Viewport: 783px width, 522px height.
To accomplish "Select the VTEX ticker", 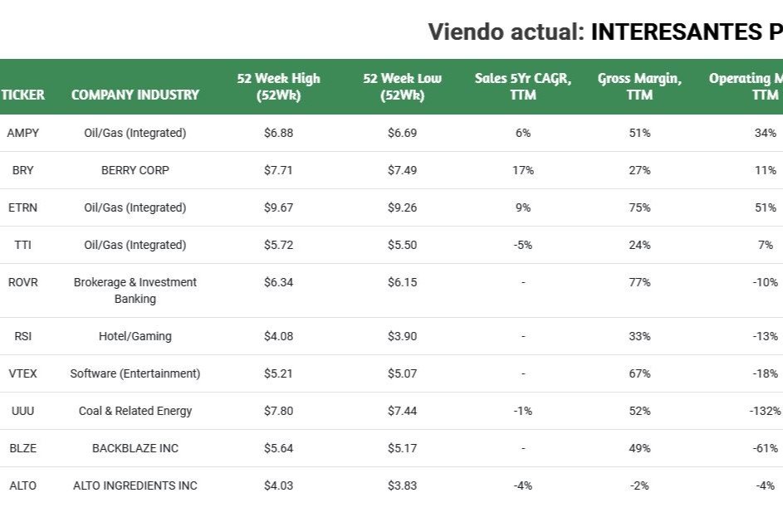I will [23, 373].
